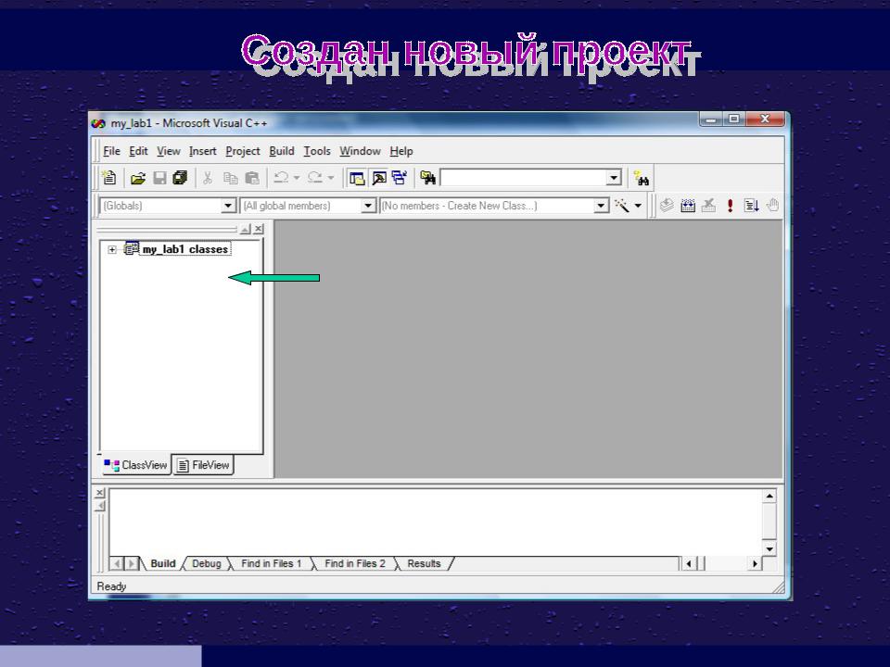Toggle the Workspace window icon
The width and height of the screenshot is (890, 667).
pyautogui.click(x=357, y=178)
